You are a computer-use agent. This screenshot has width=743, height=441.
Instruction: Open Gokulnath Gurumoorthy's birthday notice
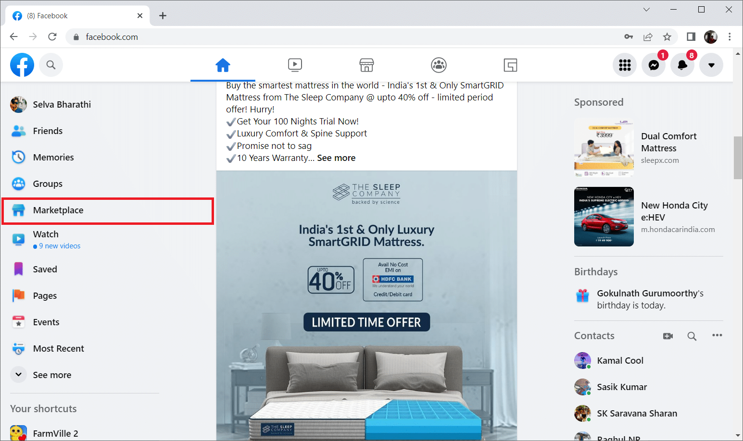click(649, 299)
